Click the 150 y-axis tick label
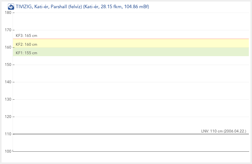The height and width of the screenshot is (164, 252). click(x=7, y=65)
